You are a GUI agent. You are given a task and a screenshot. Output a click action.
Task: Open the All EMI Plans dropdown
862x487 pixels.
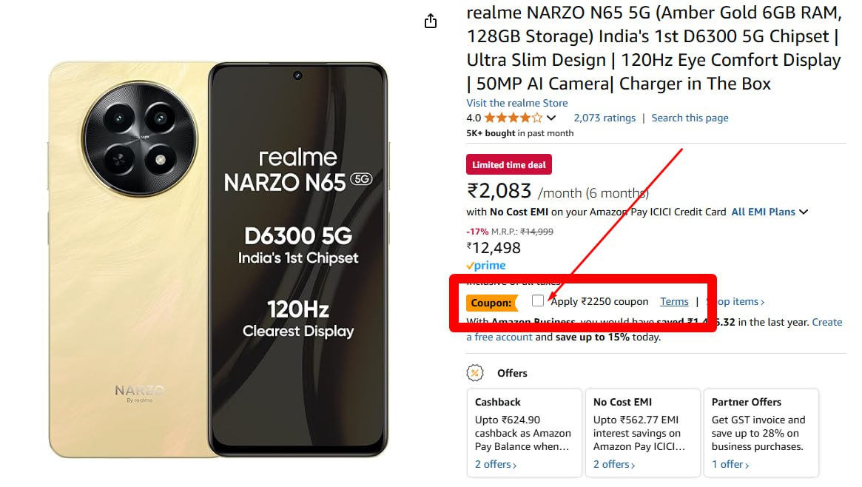[x=770, y=212]
